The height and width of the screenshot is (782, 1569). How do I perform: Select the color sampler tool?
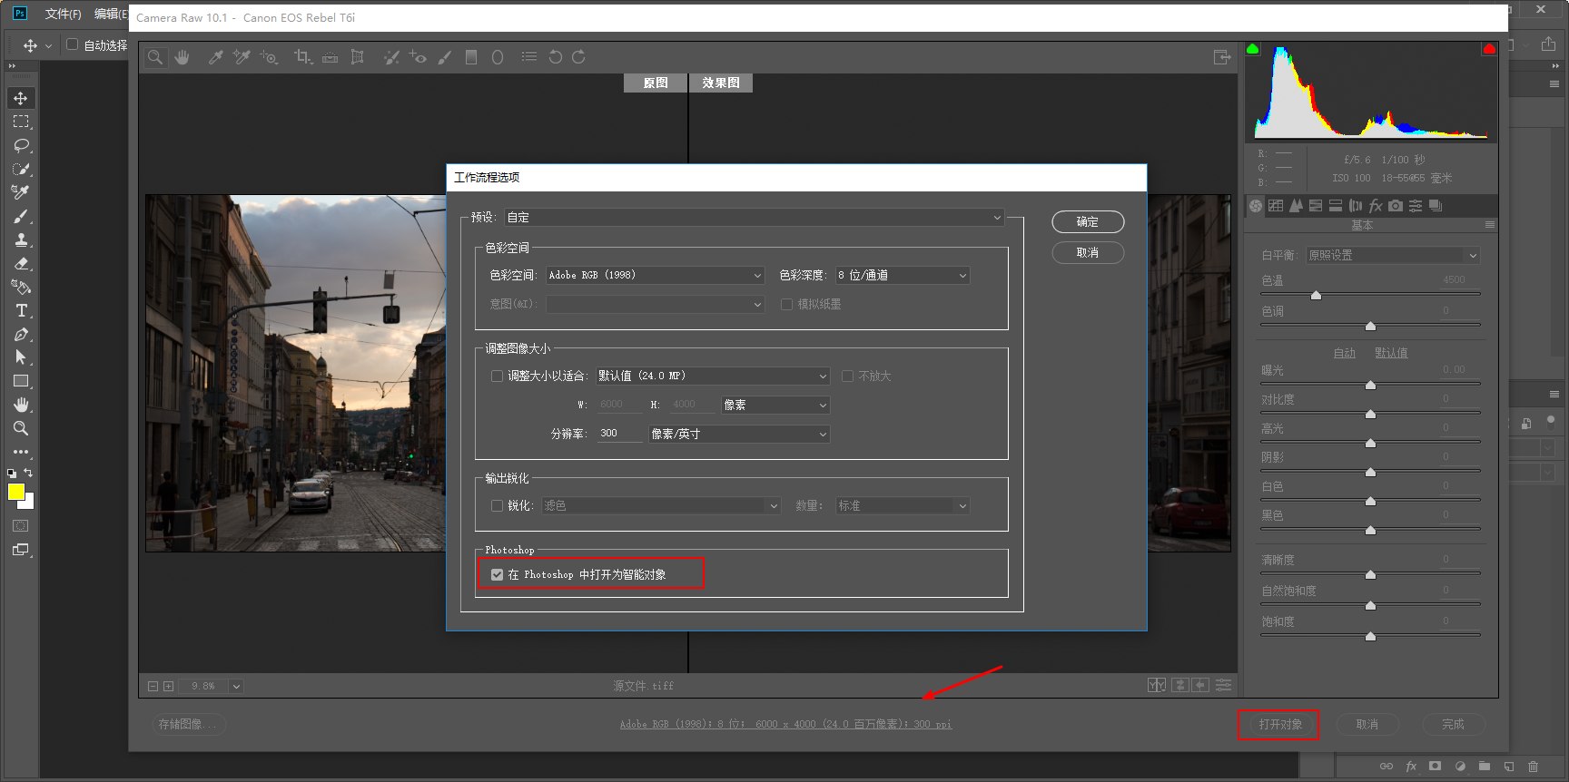tap(242, 57)
